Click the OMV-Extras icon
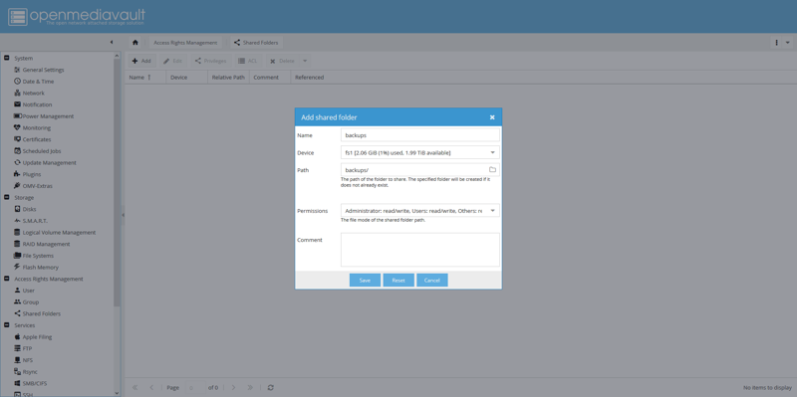This screenshot has height=397, width=797. pyautogui.click(x=17, y=186)
